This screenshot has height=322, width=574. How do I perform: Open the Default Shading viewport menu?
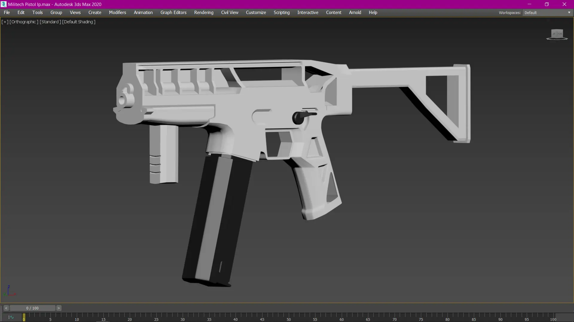(x=79, y=22)
